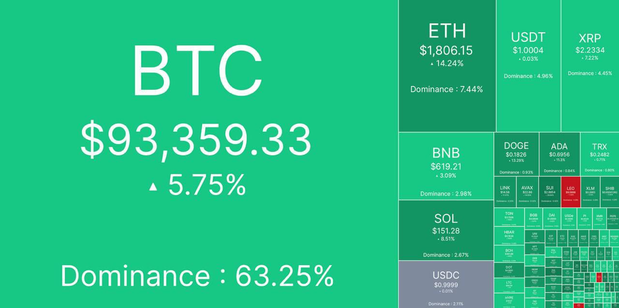The image size is (619, 308).
Task: Open the SUI tile
Action: coord(549,192)
